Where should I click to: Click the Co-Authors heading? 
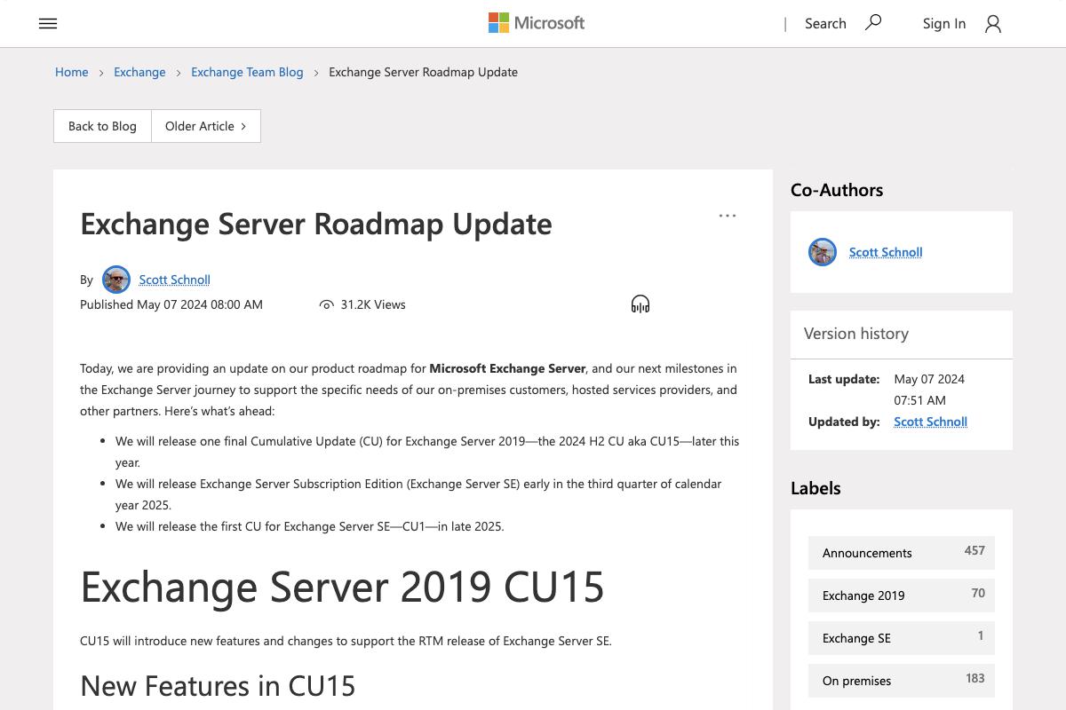837,190
